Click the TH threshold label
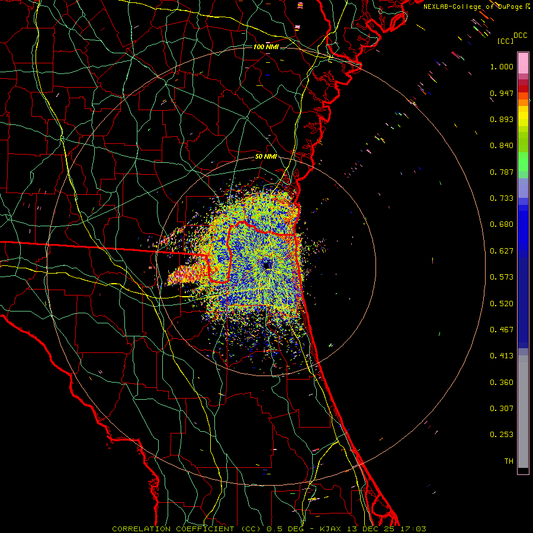 point(509,461)
